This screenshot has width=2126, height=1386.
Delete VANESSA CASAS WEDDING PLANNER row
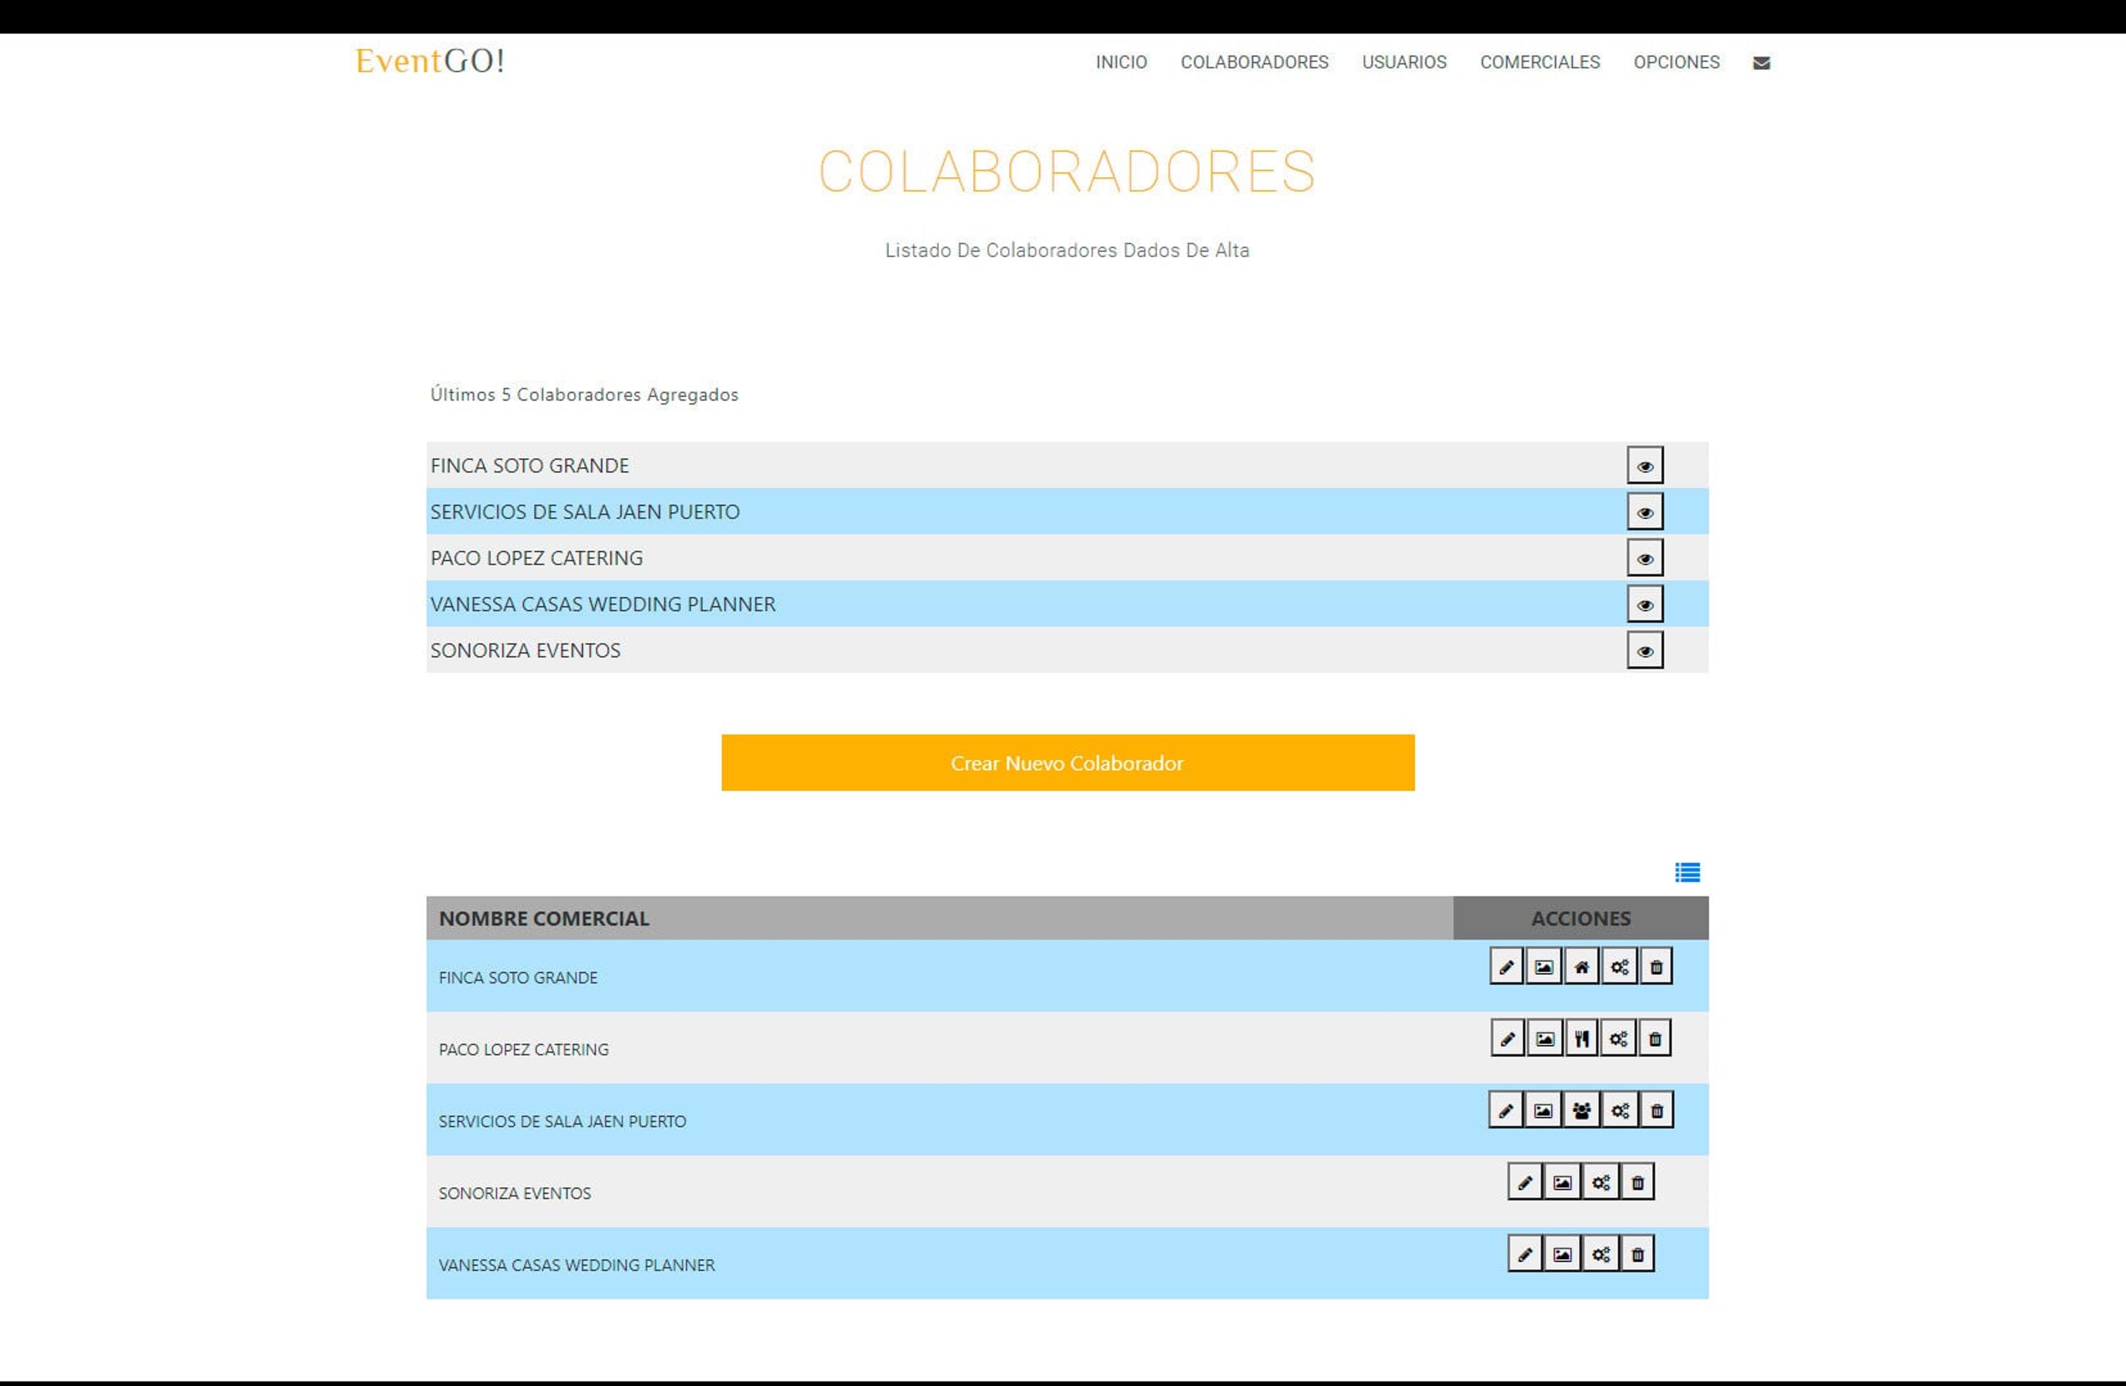coord(1637,1254)
